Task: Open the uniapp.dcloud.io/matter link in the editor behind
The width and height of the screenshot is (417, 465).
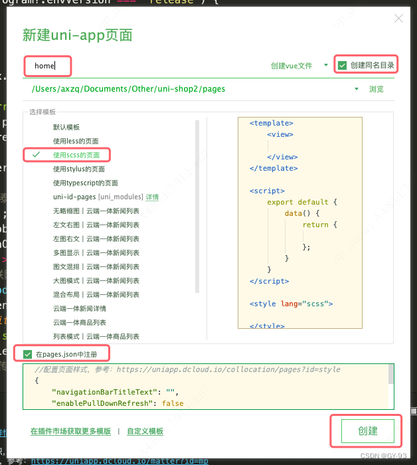Action: (x=120, y=461)
